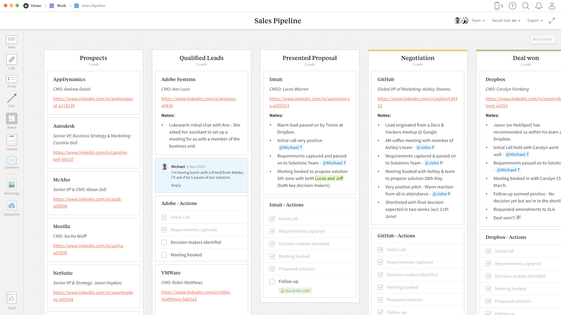
Task: Open Robin Matthews' LinkedIn link
Action: point(196,295)
